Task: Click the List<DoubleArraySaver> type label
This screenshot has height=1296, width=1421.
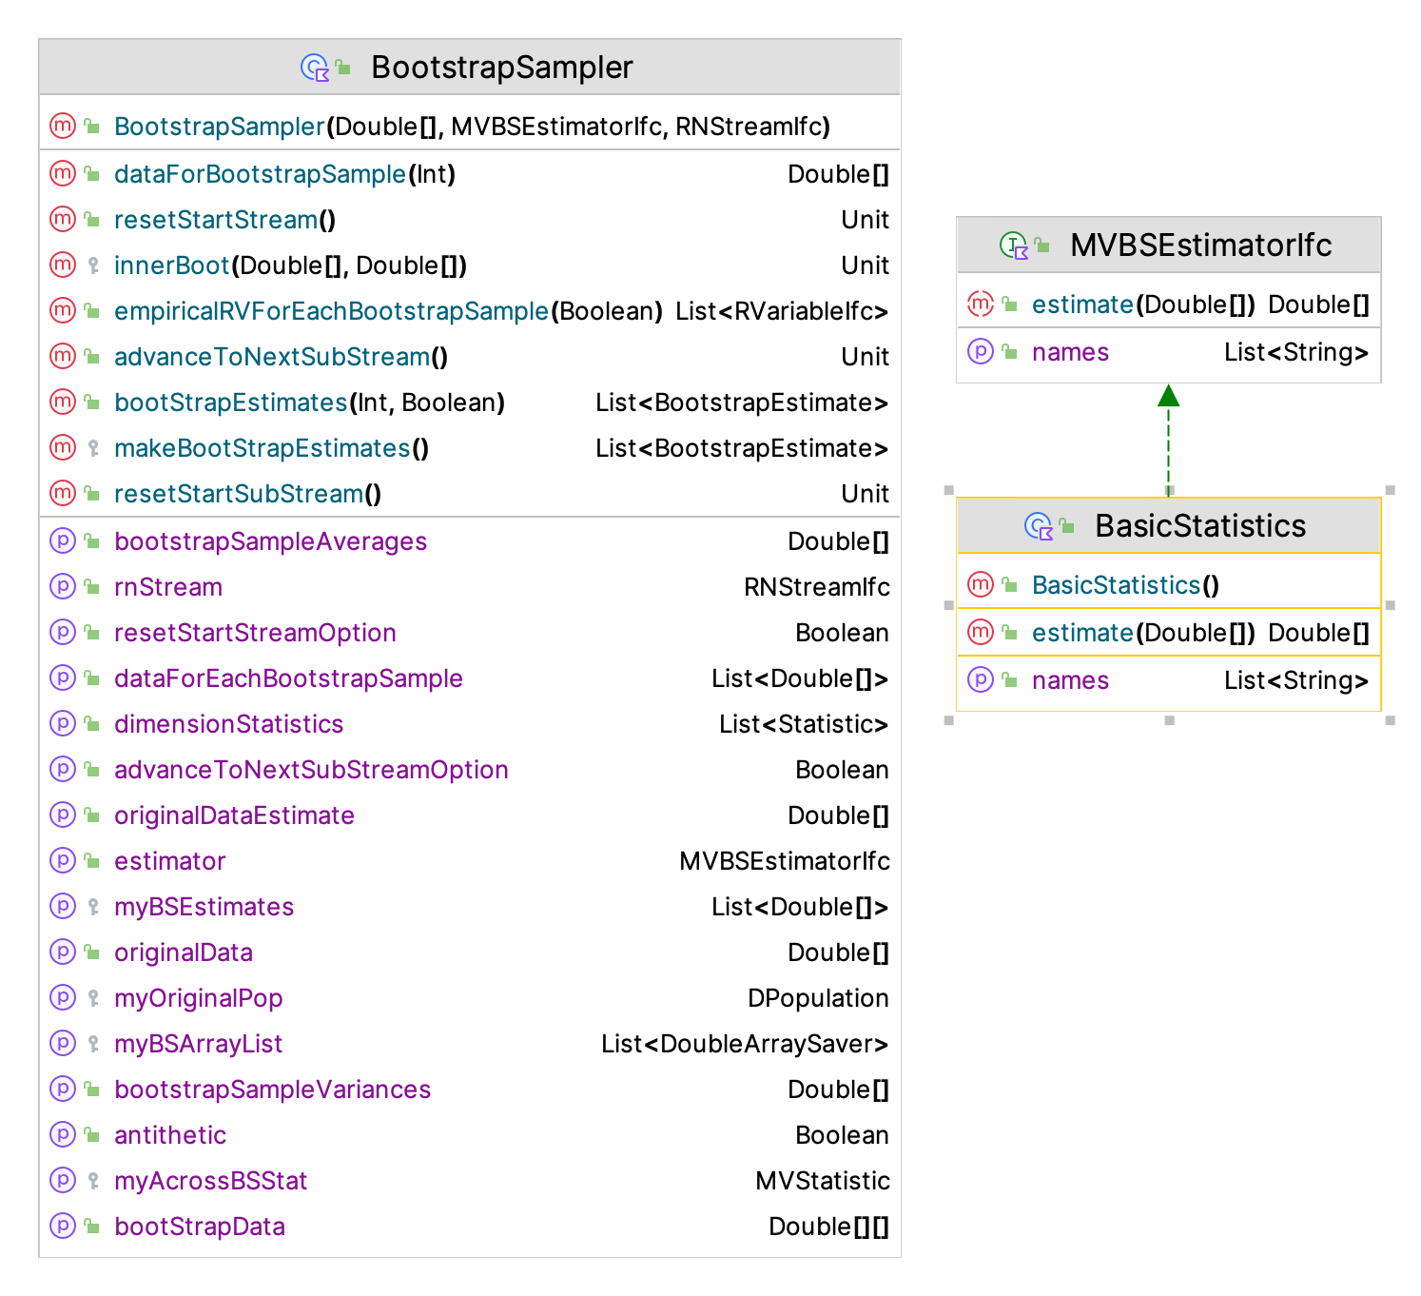Action: coord(745,1044)
